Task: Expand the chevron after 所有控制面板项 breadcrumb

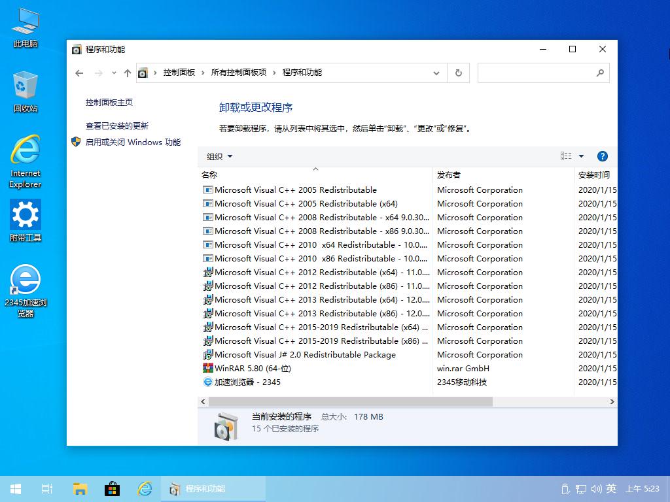Action: (274, 73)
